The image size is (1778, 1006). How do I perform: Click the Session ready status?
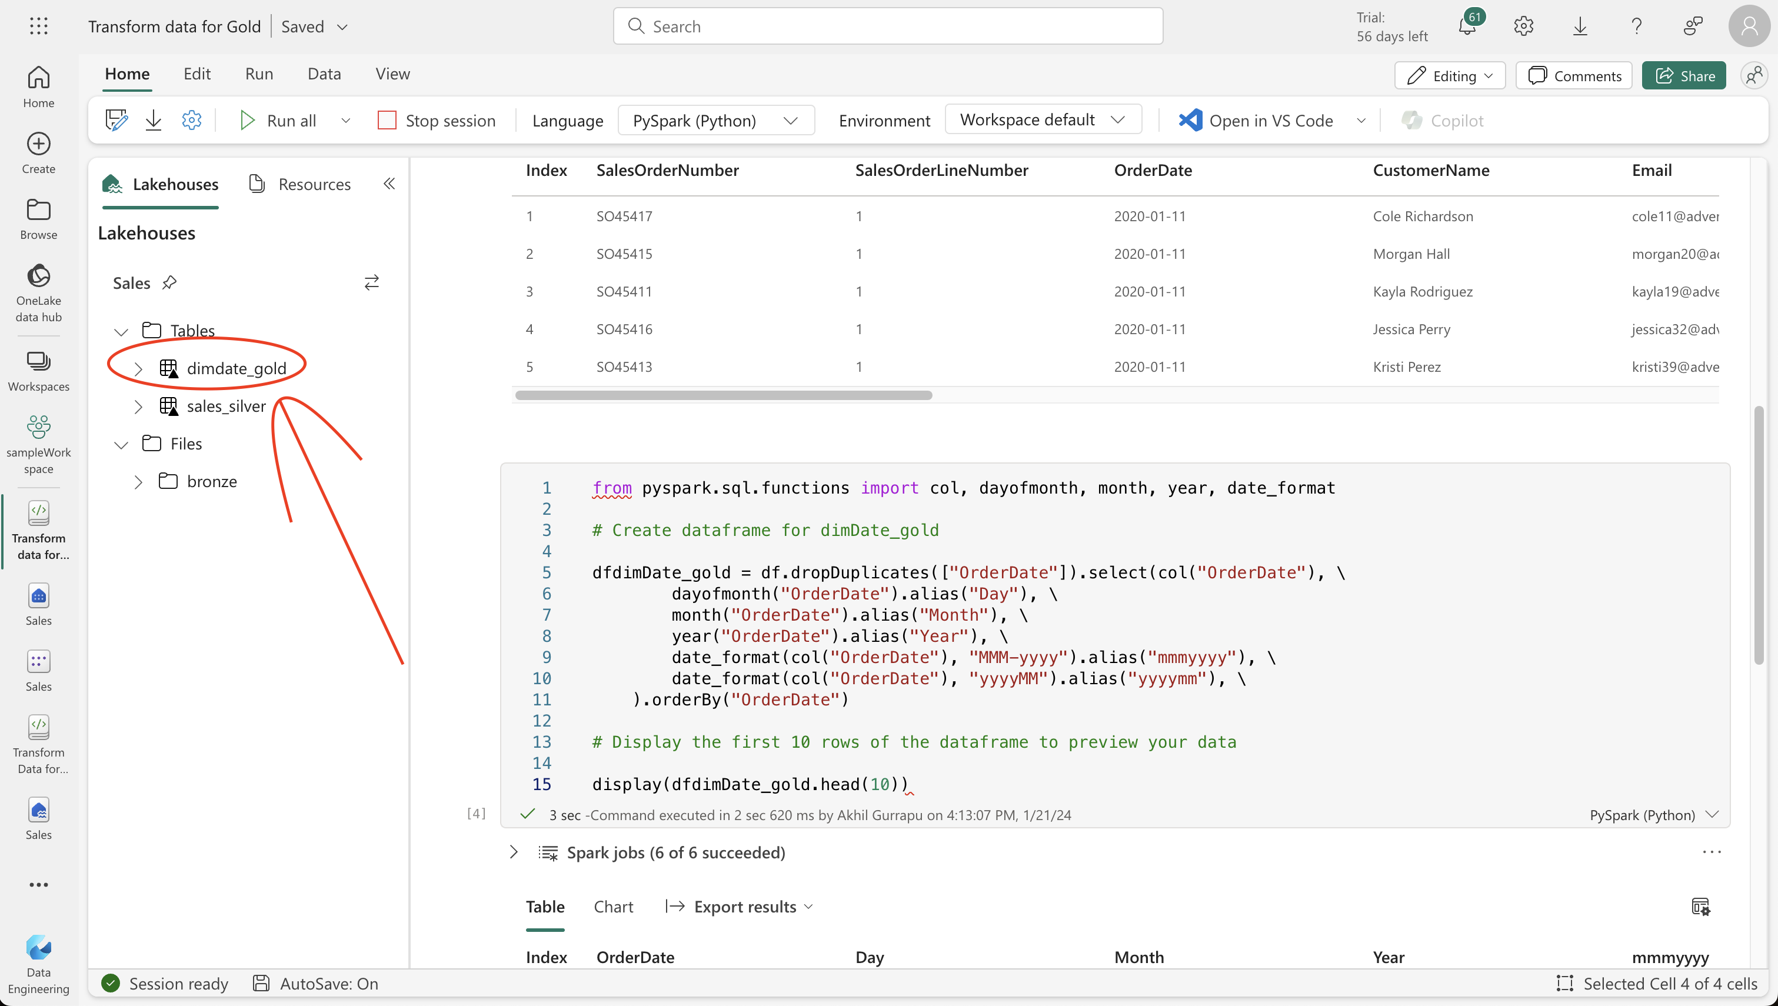coord(164,983)
